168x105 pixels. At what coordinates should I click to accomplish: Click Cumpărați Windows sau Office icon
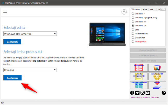click(139, 85)
